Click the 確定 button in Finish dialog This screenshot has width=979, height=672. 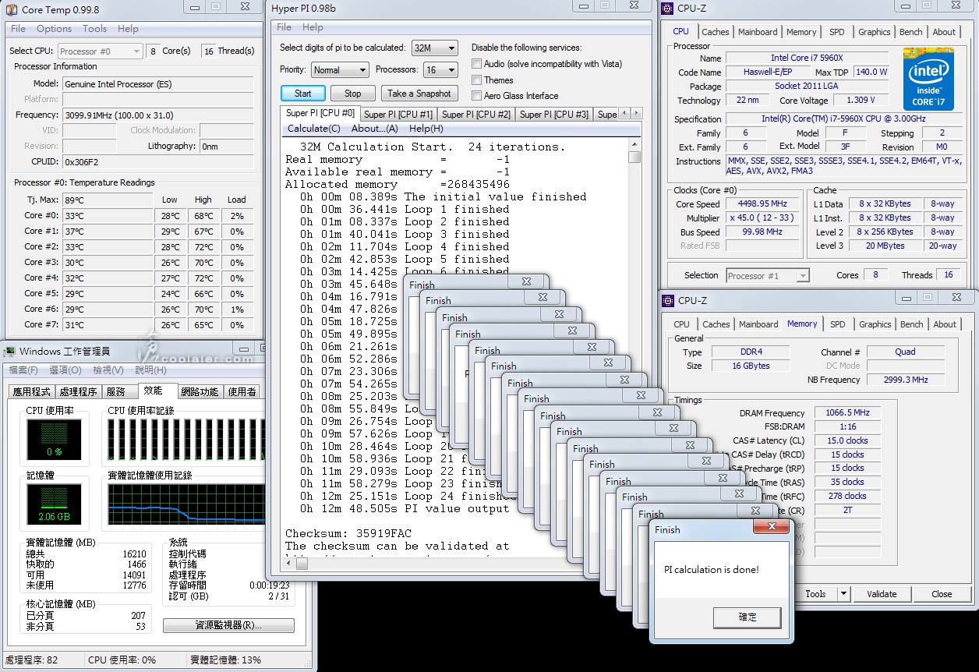pyautogui.click(x=748, y=617)
